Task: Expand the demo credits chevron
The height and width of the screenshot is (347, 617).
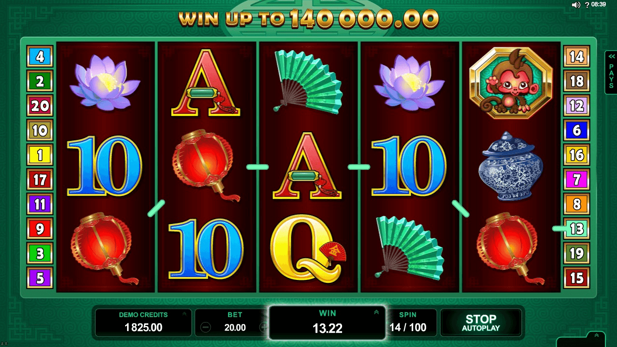Action: (x=184, y=314)
